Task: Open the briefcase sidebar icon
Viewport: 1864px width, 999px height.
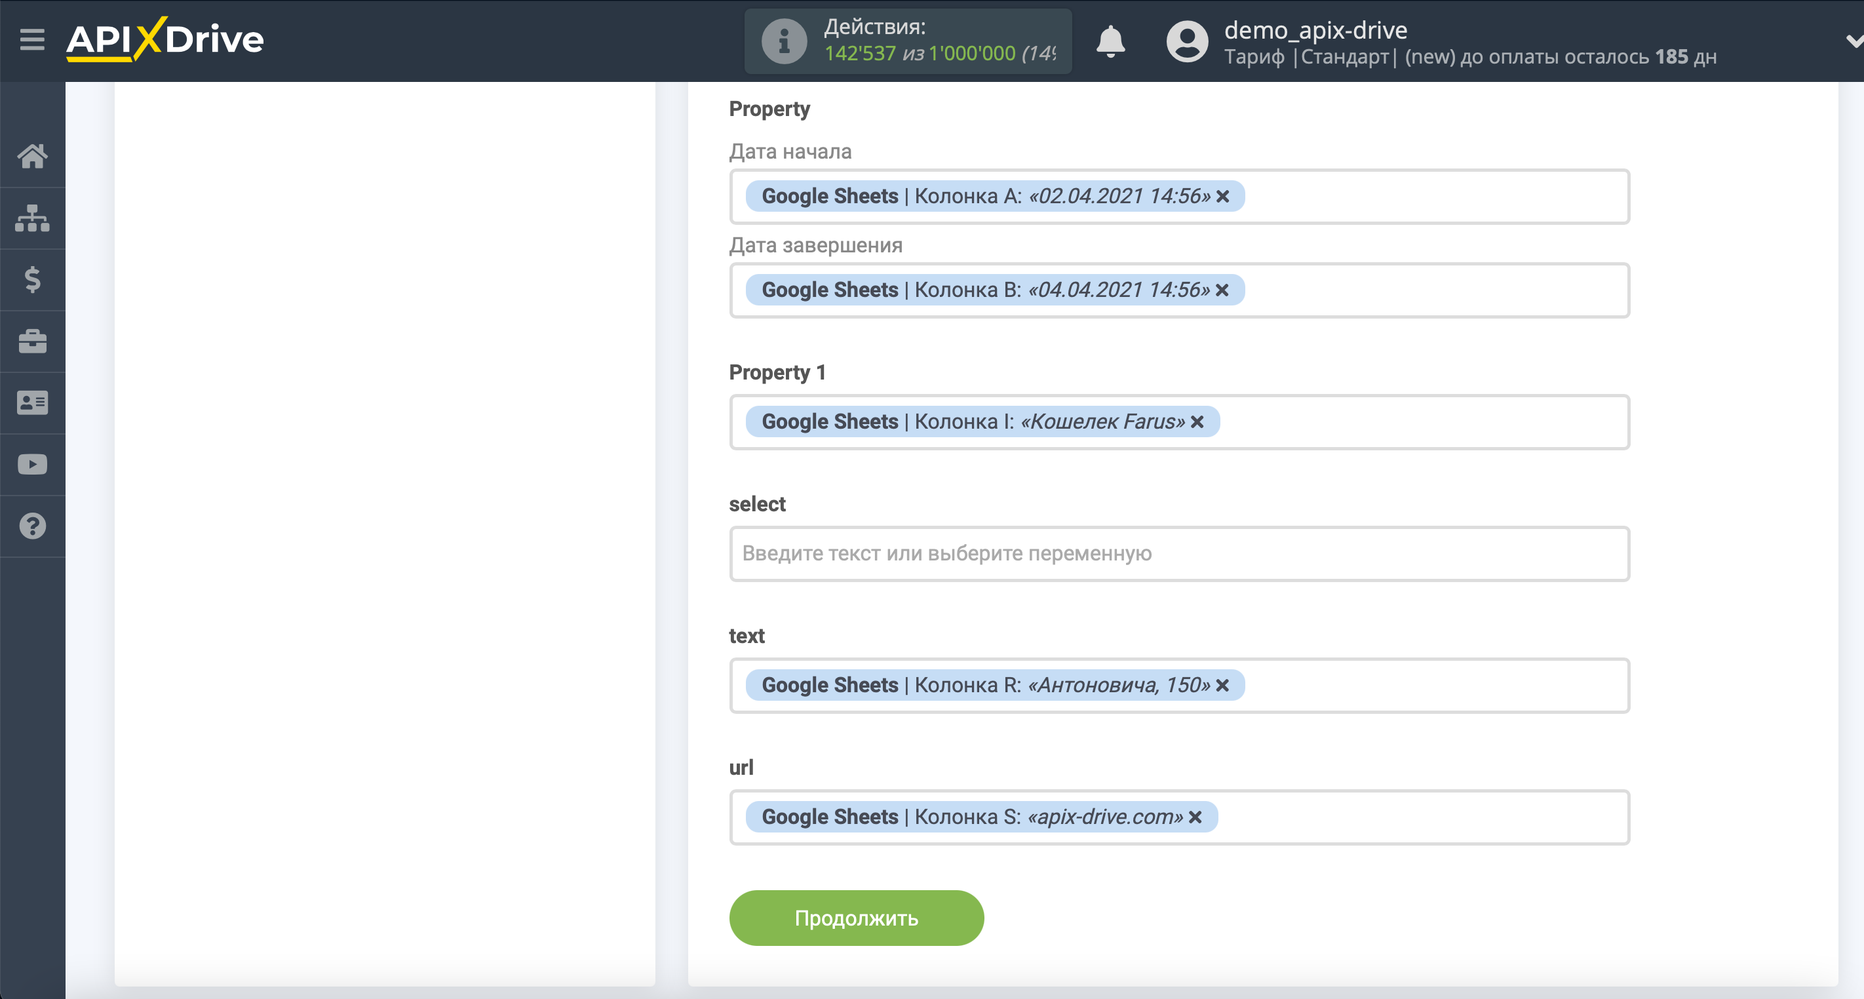Action: pyautogui.click(x=33, y=341)
